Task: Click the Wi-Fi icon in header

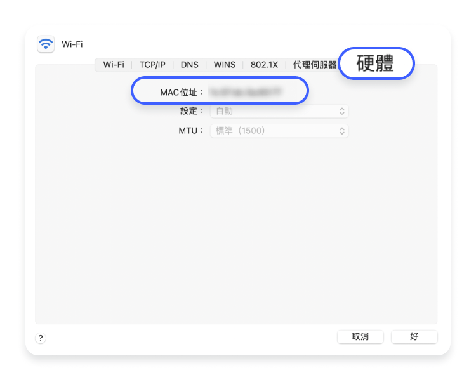Action: [46, 44]
